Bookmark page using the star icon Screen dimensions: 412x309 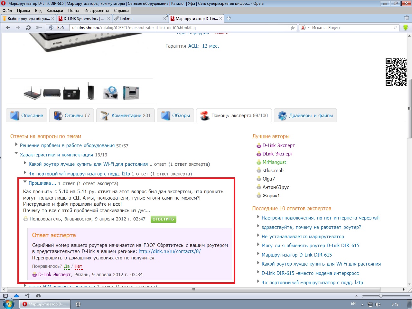click(x=293, y=28)
